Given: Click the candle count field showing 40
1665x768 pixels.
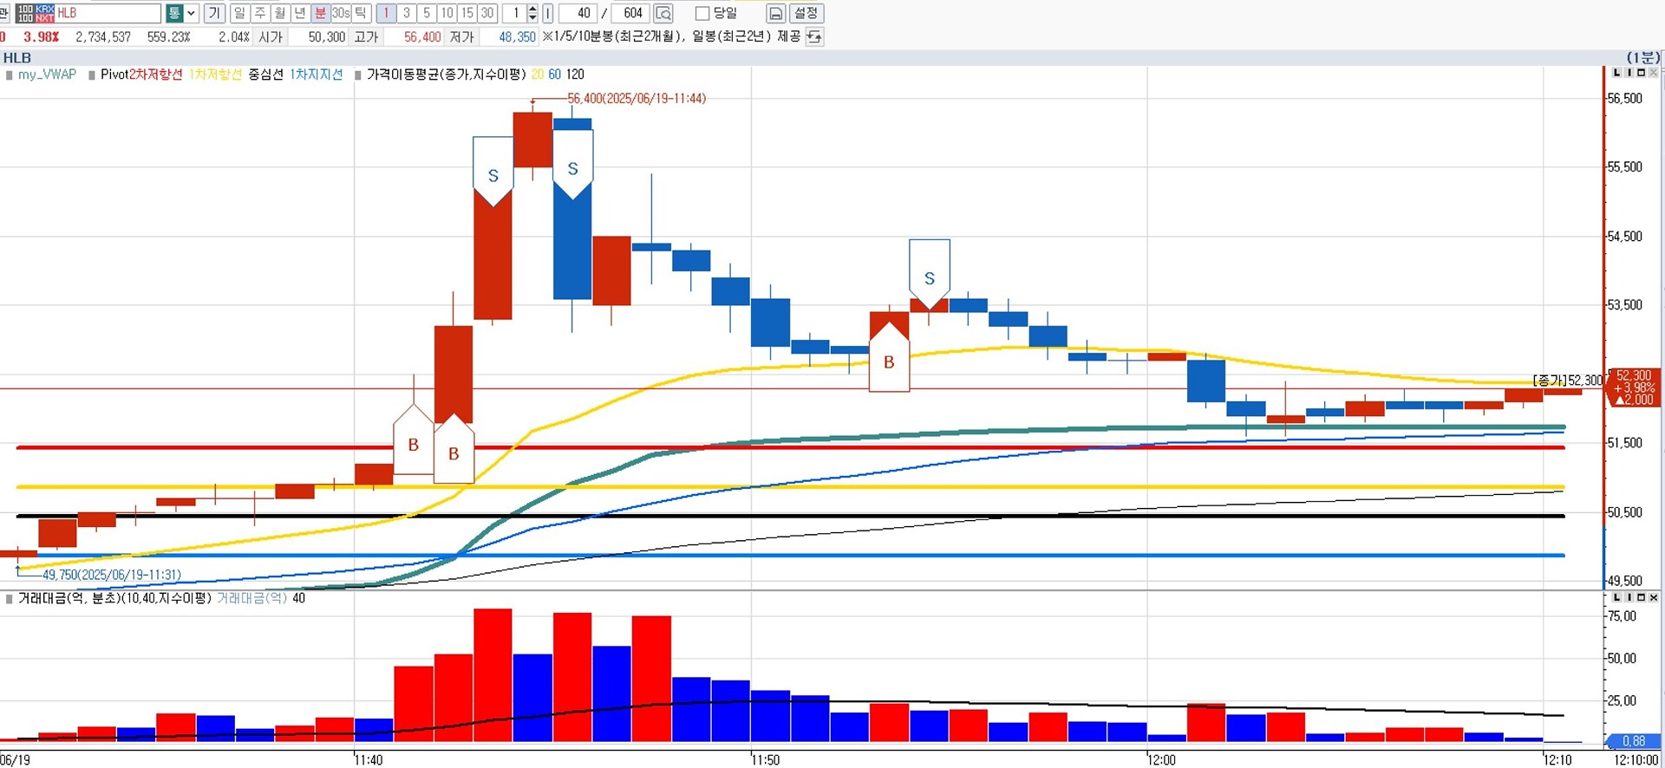Looking at the screenshot, I should click(577, 13).
